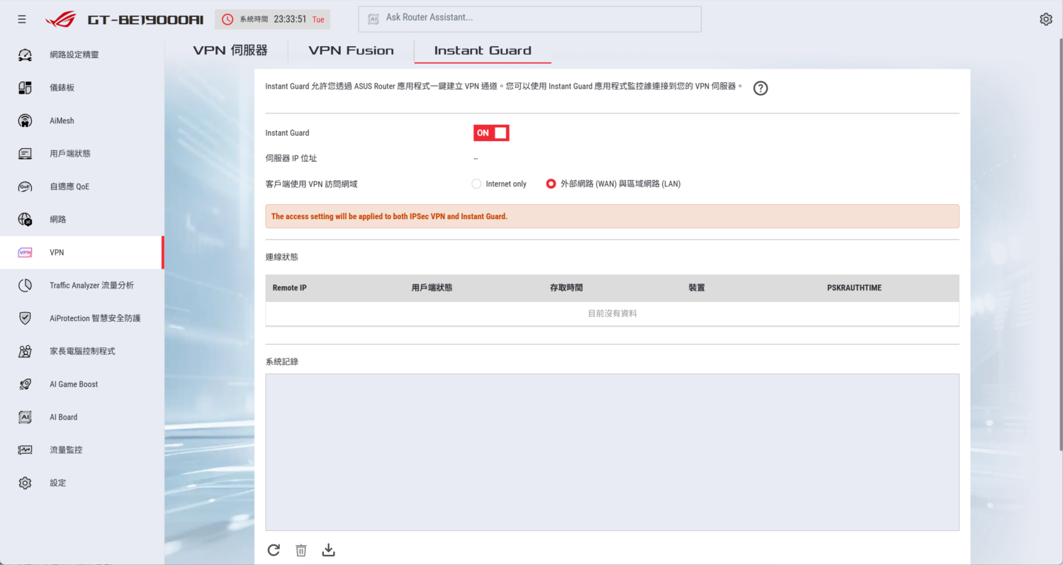The width and height of the screenshot is (1063, 565).
Task: Select VPN in the sidebar menu
Action: 81,252
